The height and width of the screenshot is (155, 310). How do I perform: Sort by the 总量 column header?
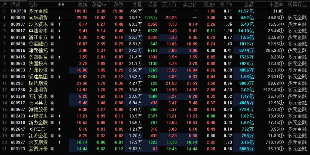137,5
